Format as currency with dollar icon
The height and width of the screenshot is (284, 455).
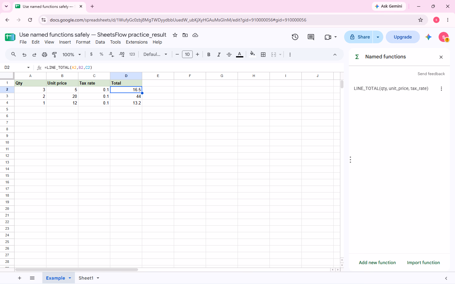click(x=91, y=54)
